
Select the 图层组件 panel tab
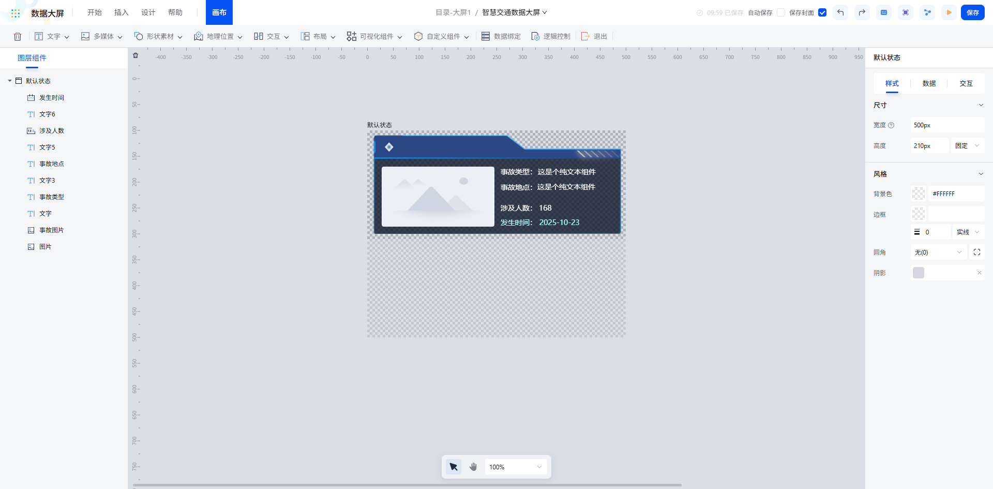pyautogui.click(x=32, y=58)
